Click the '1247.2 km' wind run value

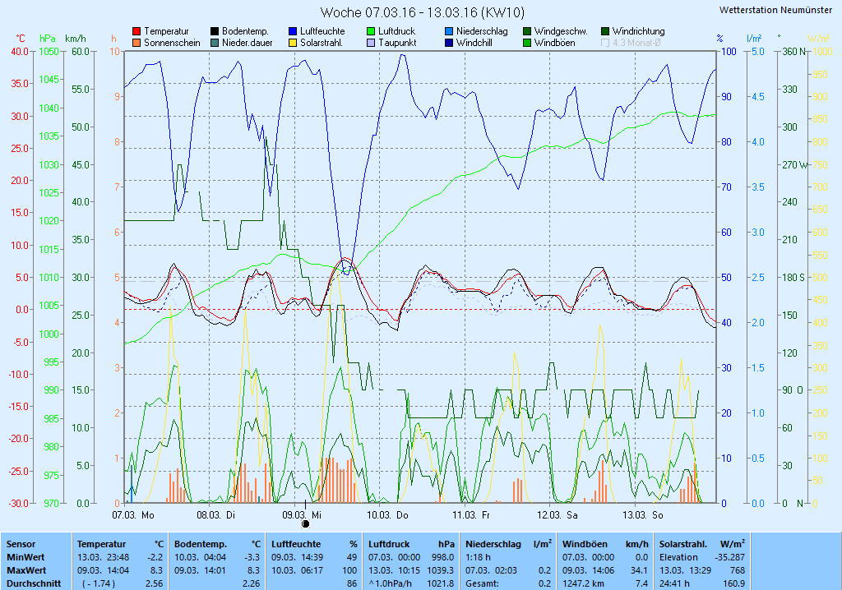[583, 583]
